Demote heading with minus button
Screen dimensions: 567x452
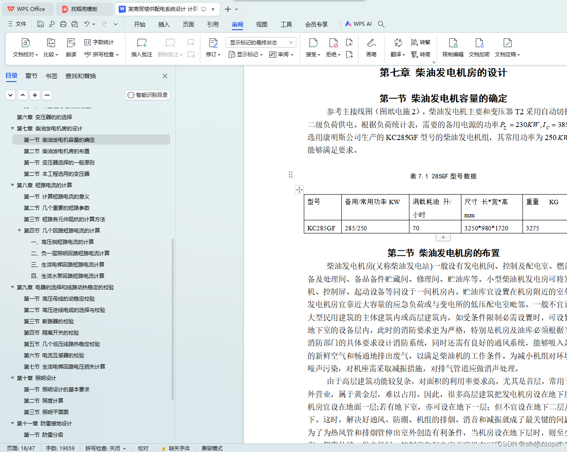pos(48,95)
